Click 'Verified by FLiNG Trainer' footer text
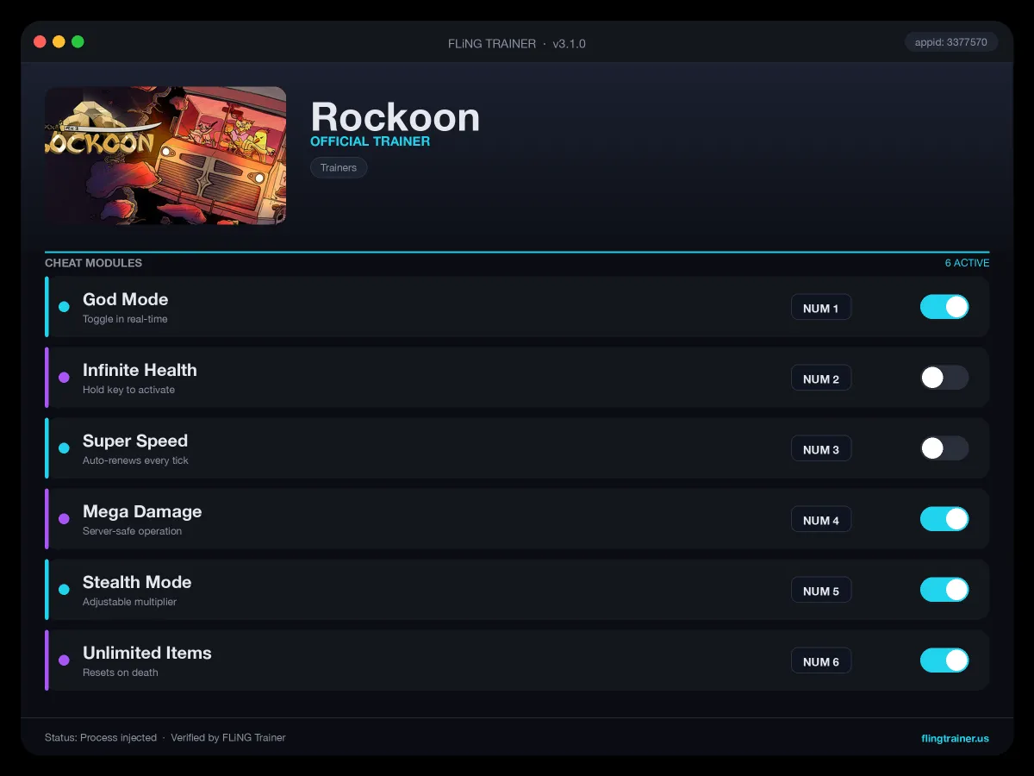The height and width of the screenshot is (776, 1034). tap(228, 738)
